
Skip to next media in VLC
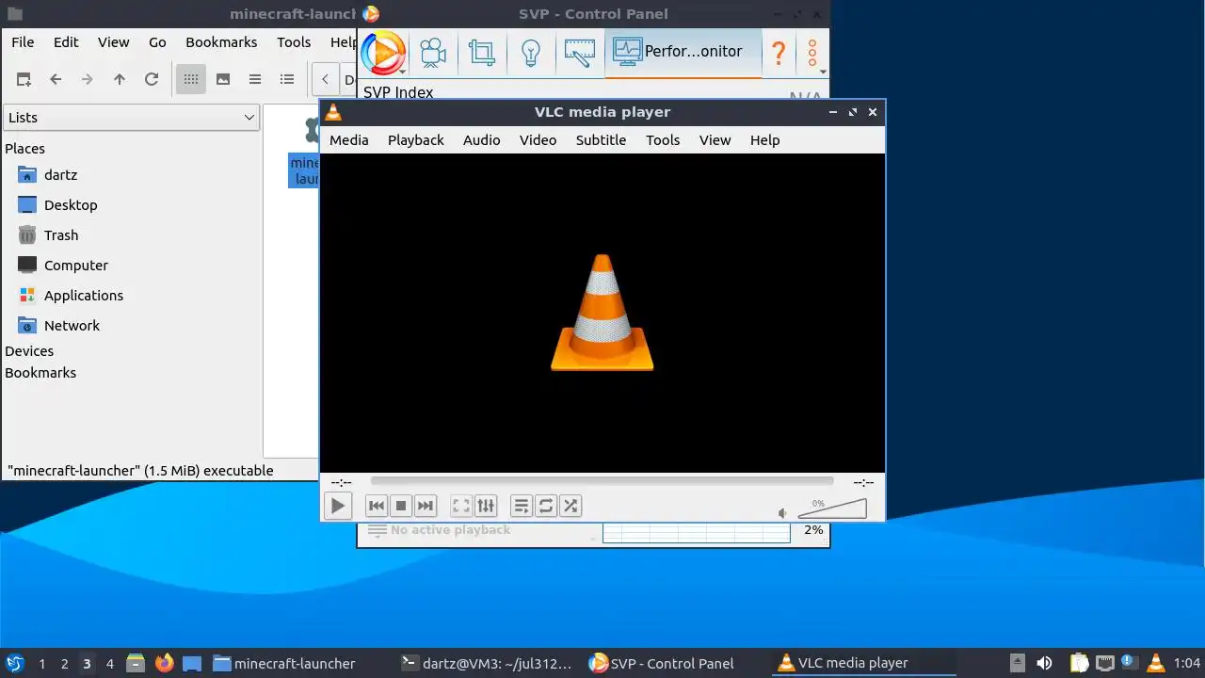[426, 506]
